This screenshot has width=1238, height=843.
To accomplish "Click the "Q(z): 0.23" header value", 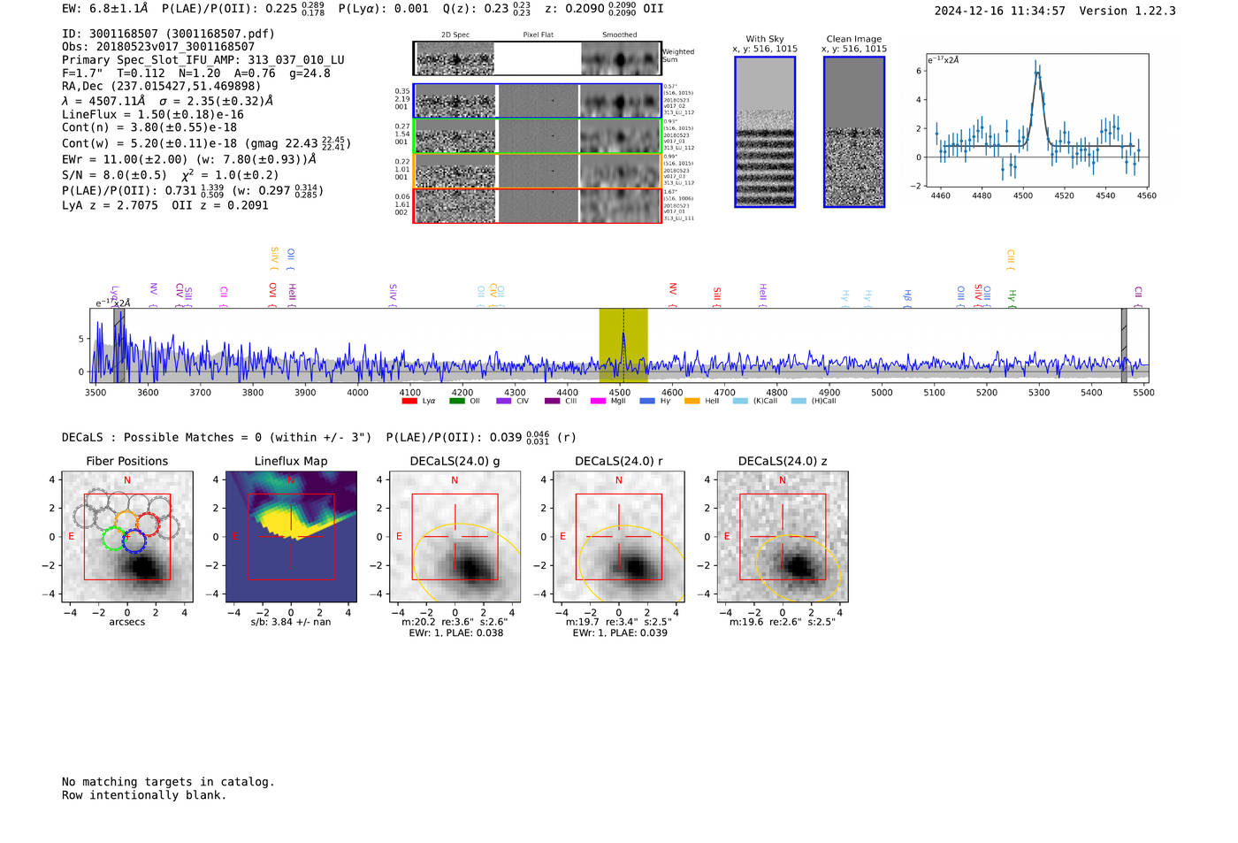I will (x=476, y=9).
